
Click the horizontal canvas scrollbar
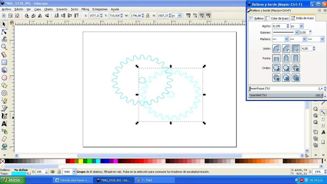[x=159, y=155]
